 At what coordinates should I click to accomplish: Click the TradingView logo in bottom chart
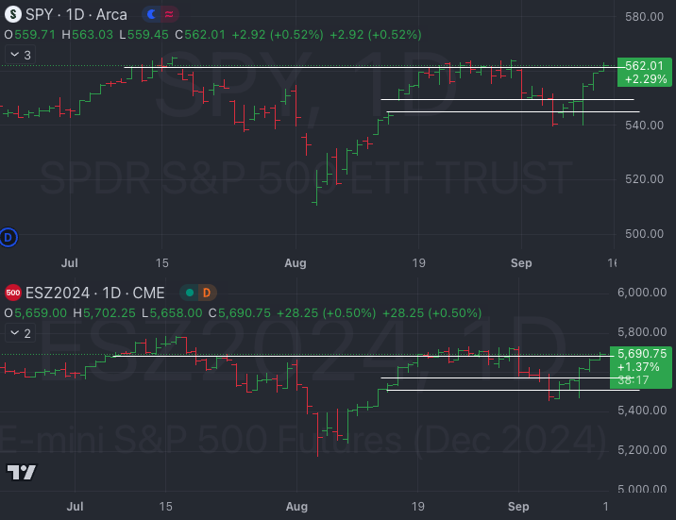pos(21,472)
